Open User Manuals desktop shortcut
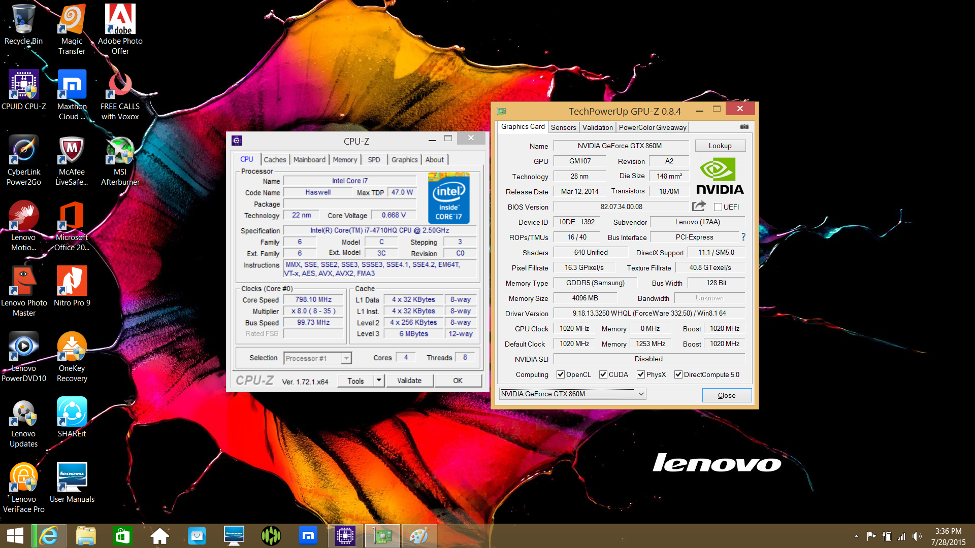 pyautogui.click(x=72, y=483)
